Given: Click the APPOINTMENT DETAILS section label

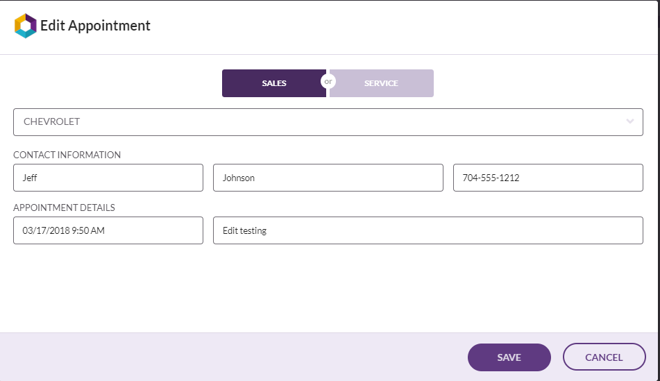Looking at the screenshot, I should [x=64, y=208].
